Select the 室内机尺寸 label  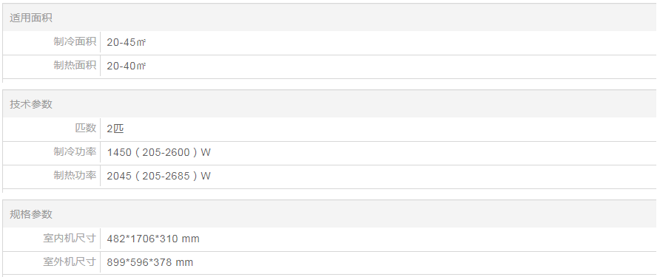click(x=70, y=239)
